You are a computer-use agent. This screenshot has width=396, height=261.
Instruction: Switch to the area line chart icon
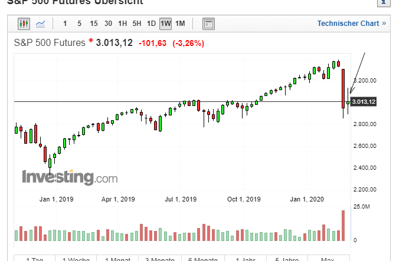click(x=40, y=24)
